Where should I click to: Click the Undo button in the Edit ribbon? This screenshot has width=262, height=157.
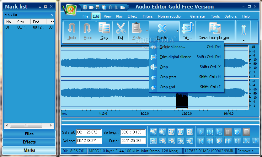point(72,31)
